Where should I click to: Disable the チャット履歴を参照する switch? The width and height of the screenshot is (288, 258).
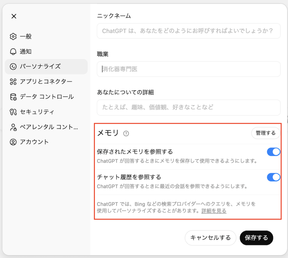(273, 177)
